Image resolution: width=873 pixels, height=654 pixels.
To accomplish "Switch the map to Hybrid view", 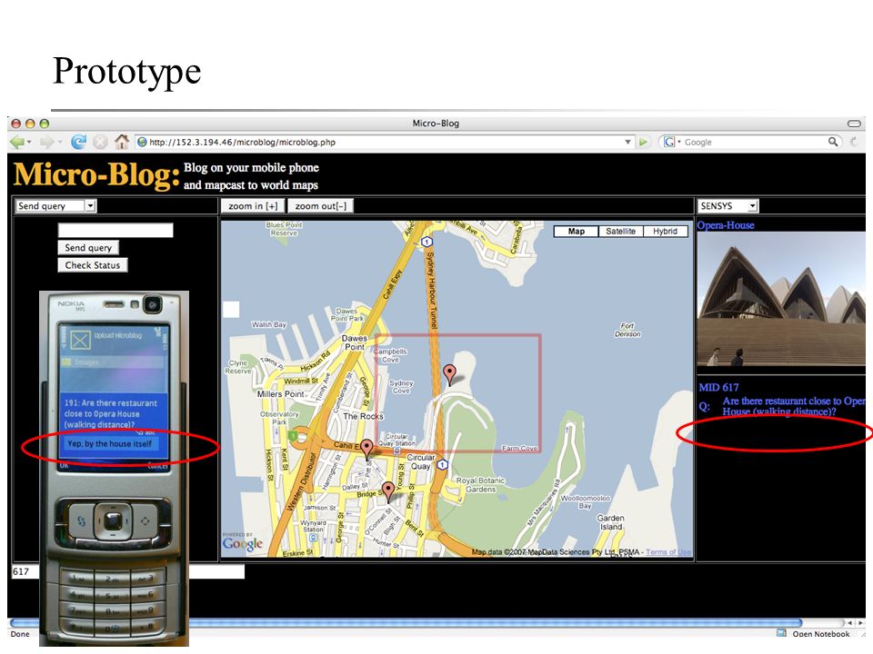I will point(666,232).
